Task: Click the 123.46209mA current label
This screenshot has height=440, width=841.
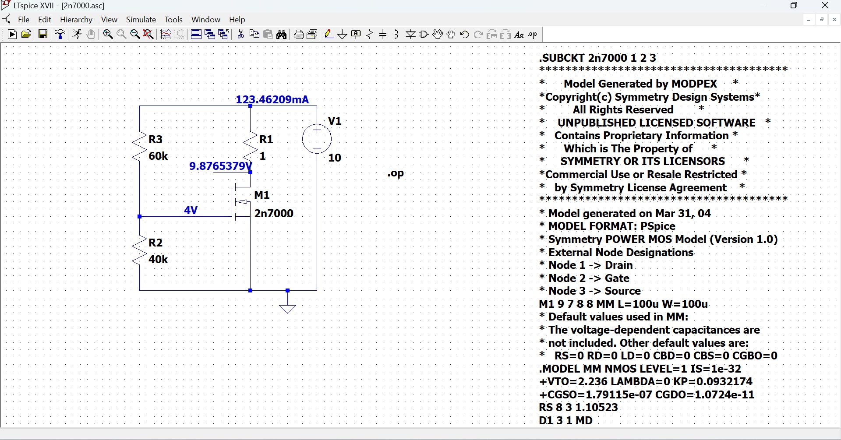Action: (x=272, y=99)
